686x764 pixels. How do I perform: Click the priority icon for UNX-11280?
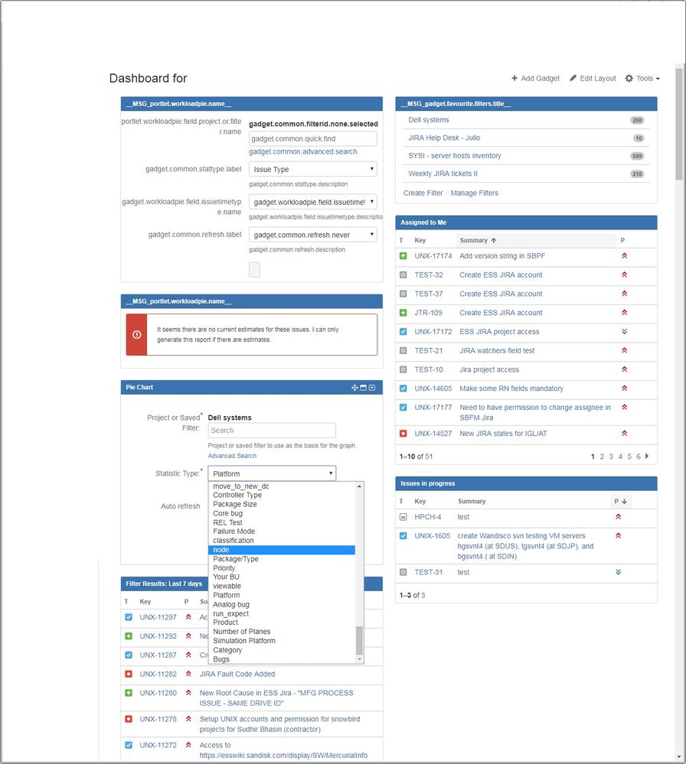(x=188, y=692)
